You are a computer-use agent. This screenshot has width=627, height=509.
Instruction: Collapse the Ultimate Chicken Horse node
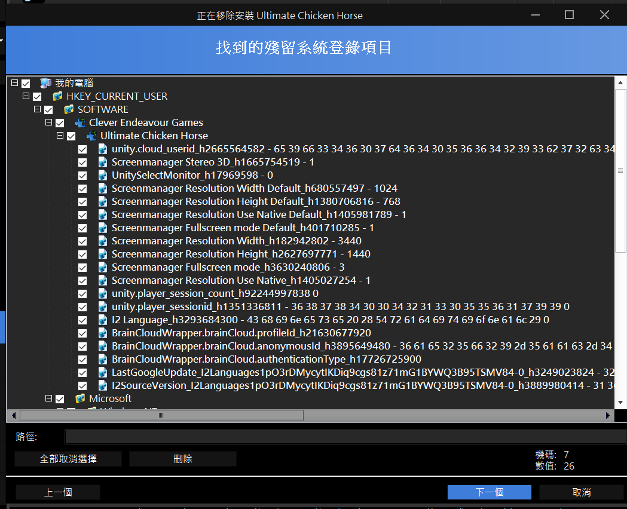pyautogui.click(x=60, y=136)
